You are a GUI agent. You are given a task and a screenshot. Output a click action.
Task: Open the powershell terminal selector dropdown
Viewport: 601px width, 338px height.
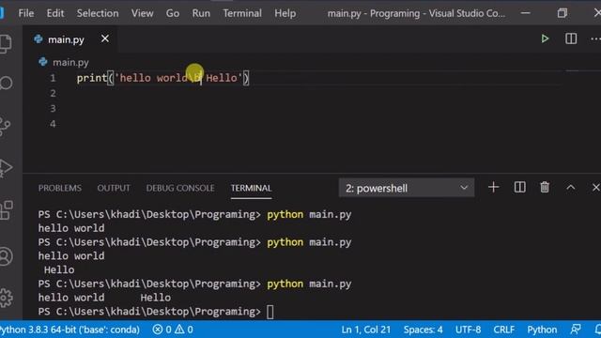tap(407, 188)
